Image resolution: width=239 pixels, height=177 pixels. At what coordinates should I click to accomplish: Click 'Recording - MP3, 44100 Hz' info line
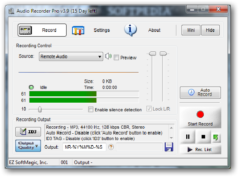(x=95, y=127)
